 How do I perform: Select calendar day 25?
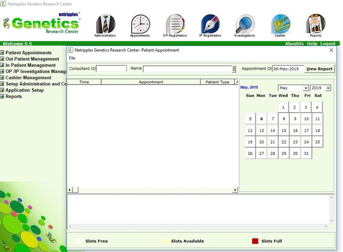(317, 142)
